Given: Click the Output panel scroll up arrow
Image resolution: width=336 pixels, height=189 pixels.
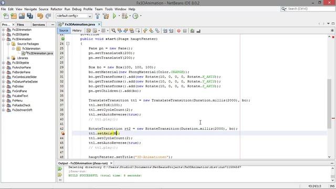Looking at the screenshot, I should click(x=333, y=169).
